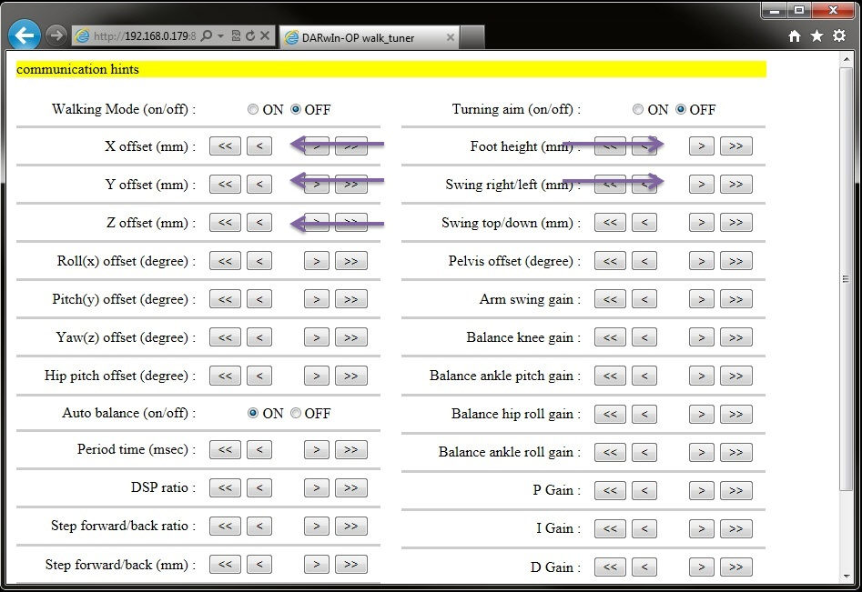The image size is (862, 592).
Task: Increase Balance knee gain by large step (>>)
Action: [736, 337]
